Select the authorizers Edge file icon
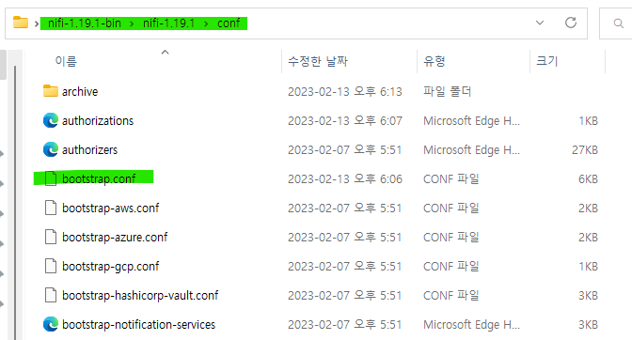 click(x=51, y=149)
